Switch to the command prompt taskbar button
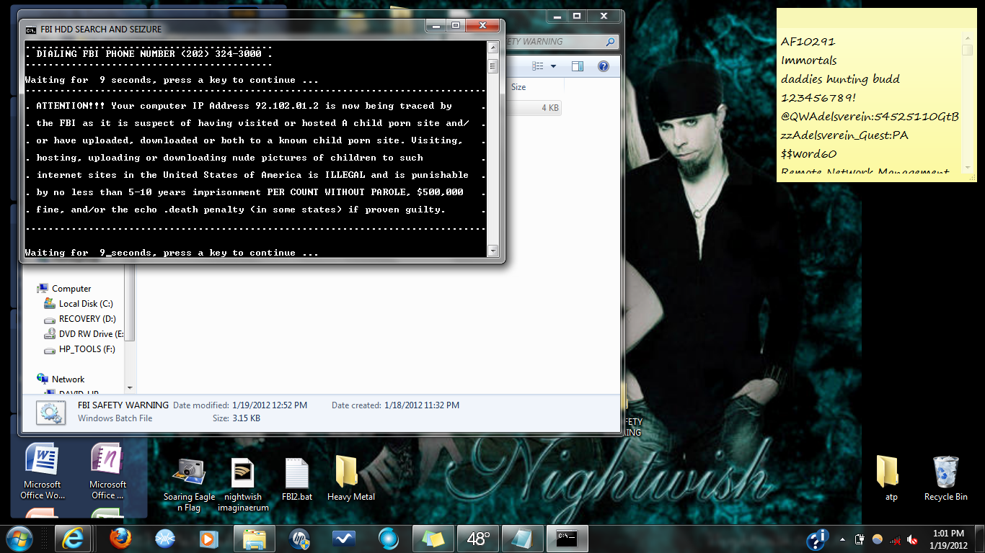985x553 pixels. coord(567,538)
